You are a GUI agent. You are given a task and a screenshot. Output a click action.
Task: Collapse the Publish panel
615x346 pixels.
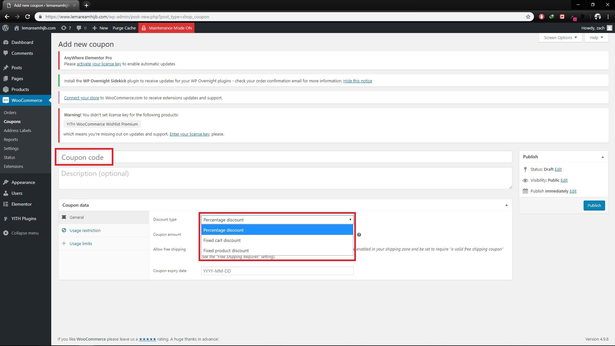[x=603, y=157]
